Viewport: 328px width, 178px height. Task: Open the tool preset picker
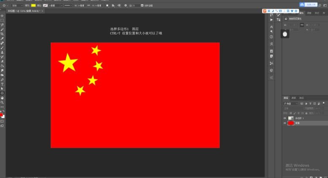pyautogui.click(x=5, y=5)
